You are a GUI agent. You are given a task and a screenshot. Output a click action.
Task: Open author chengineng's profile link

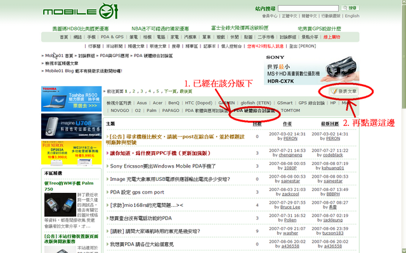point(291,155)
